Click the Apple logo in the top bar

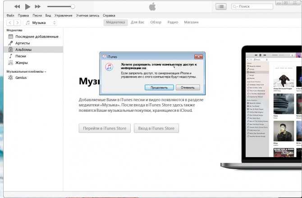(152, 7)
